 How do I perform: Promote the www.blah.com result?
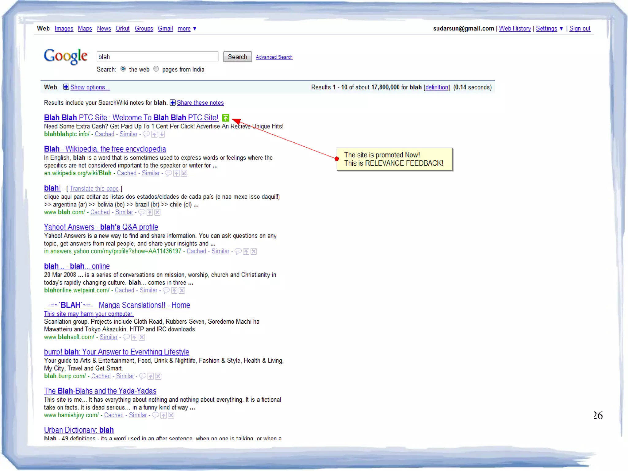(150, 212)
